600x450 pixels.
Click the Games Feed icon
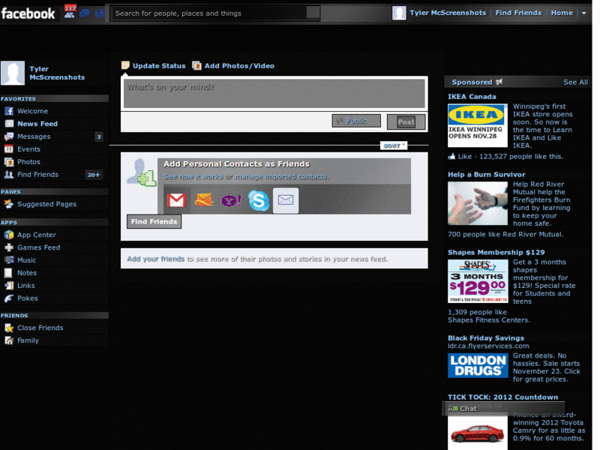[9, 247]
